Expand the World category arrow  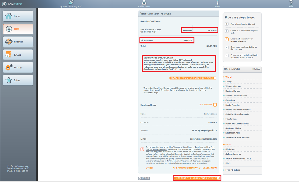224,77
